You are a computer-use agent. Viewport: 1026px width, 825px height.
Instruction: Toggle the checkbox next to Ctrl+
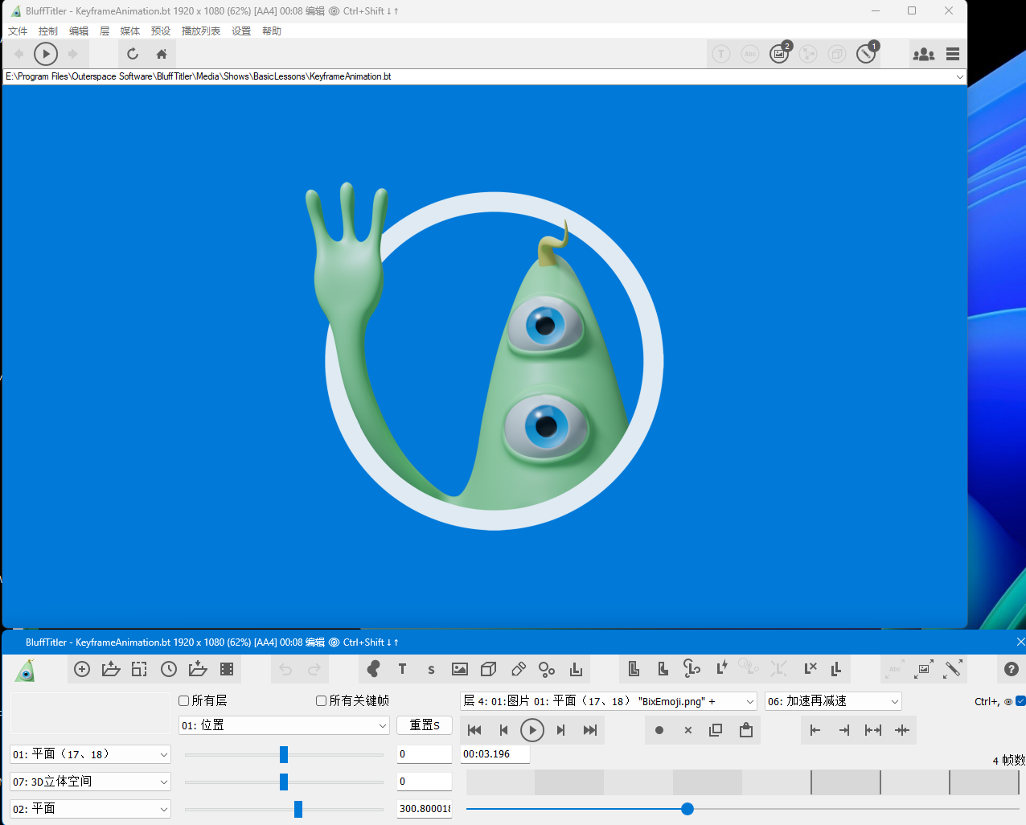click(x=1020, y=701)
